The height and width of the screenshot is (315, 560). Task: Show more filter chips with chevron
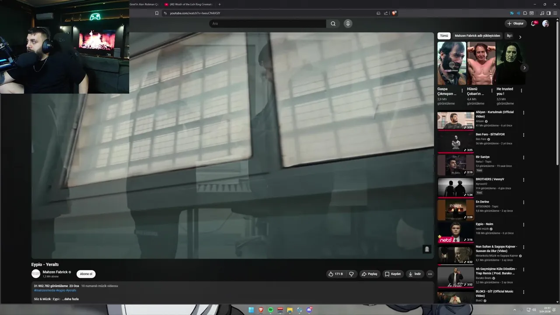pos(520,37)
